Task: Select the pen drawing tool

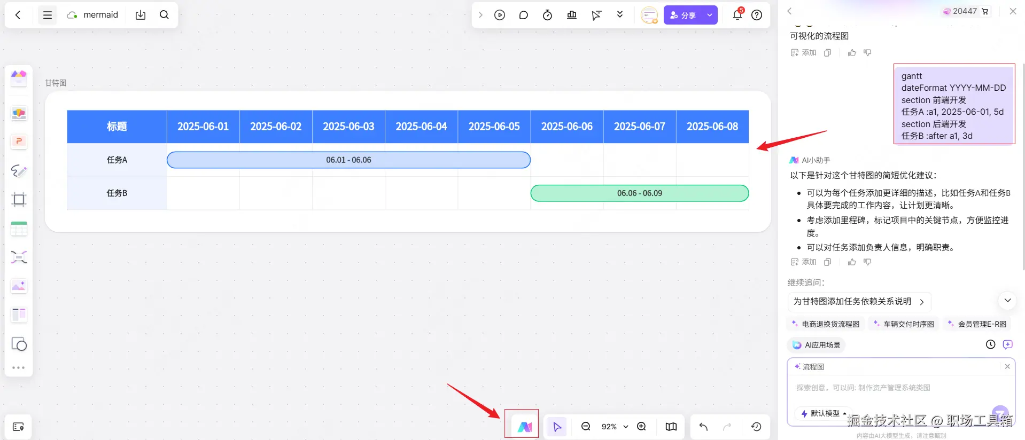Action: point(19,171)
